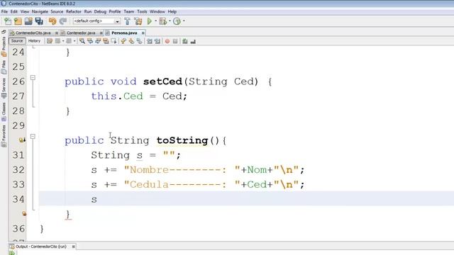
Task: Collapse the setCed method fold
Action: pyautogui.click(x=33, y=77)
